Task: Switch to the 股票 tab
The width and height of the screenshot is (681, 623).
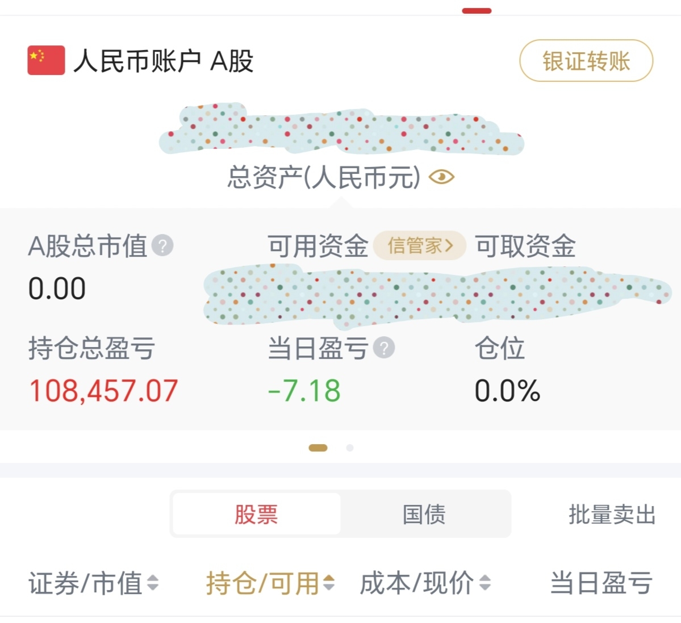Action: click(x=256, y=514)
